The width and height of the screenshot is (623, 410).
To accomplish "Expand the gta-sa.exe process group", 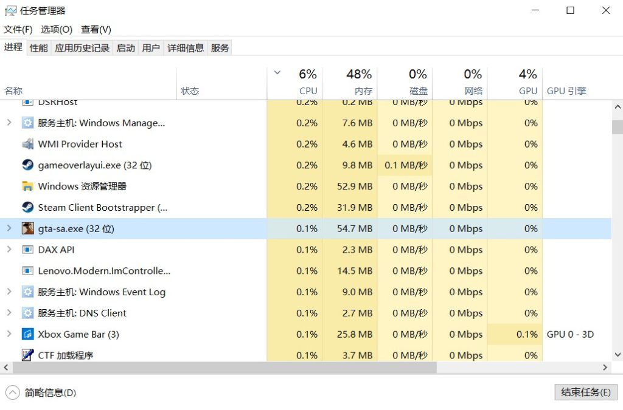I will click(9, 228).
